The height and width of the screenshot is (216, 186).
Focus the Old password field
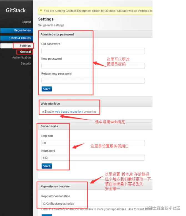coord(93,51)
